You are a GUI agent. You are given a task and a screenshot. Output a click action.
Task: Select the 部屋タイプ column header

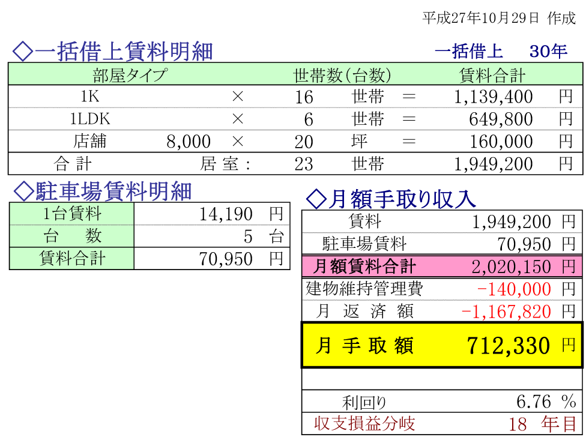pos(129,75)
